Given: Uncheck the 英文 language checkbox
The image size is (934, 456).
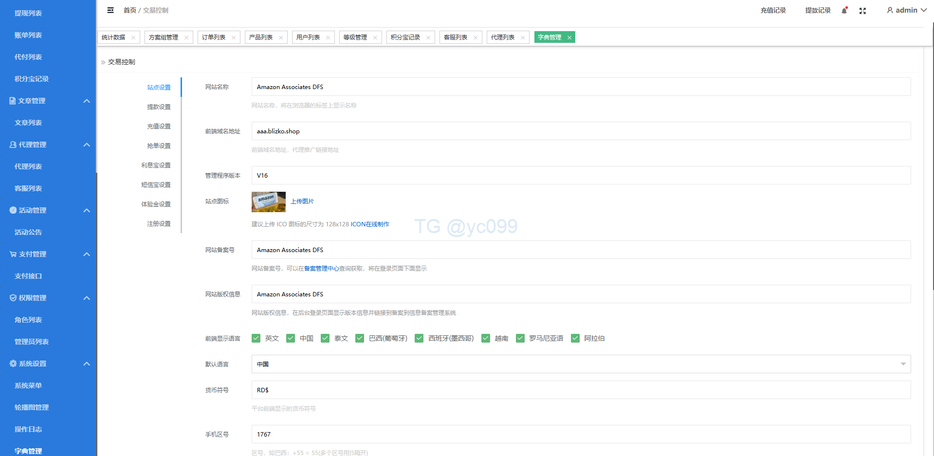Looking at the screenshot, I should tap(256, 338).
